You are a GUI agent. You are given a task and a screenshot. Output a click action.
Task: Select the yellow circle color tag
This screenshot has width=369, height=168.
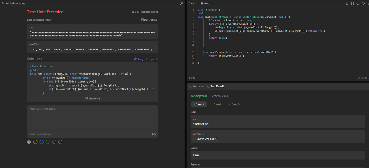[x=35, y=142]
